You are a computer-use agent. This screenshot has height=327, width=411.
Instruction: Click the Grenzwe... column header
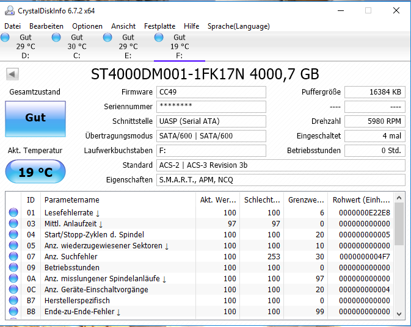click(306, 200)
